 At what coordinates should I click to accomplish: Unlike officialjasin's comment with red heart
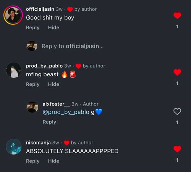pos(177,16)
